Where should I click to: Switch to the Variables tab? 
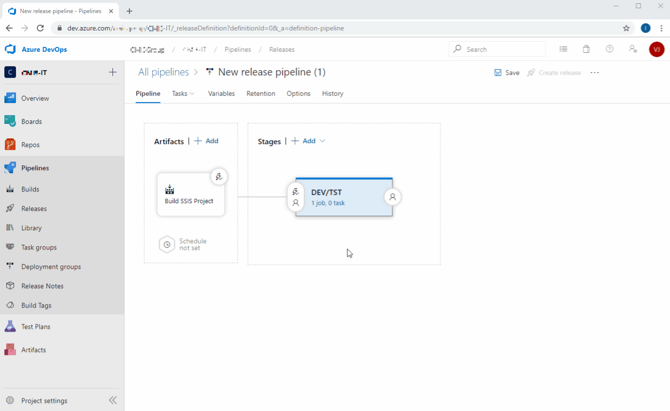(221, 93)
